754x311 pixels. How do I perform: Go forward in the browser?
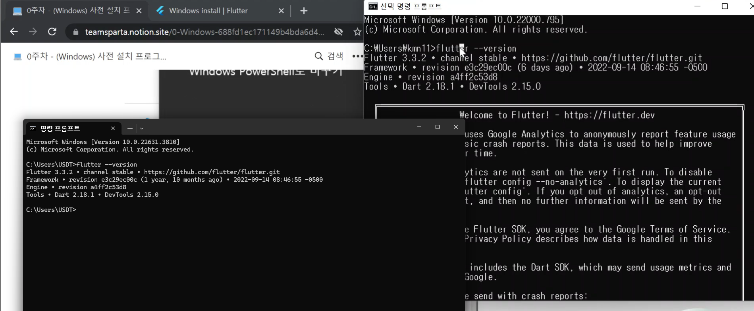(x=33, y=32)
